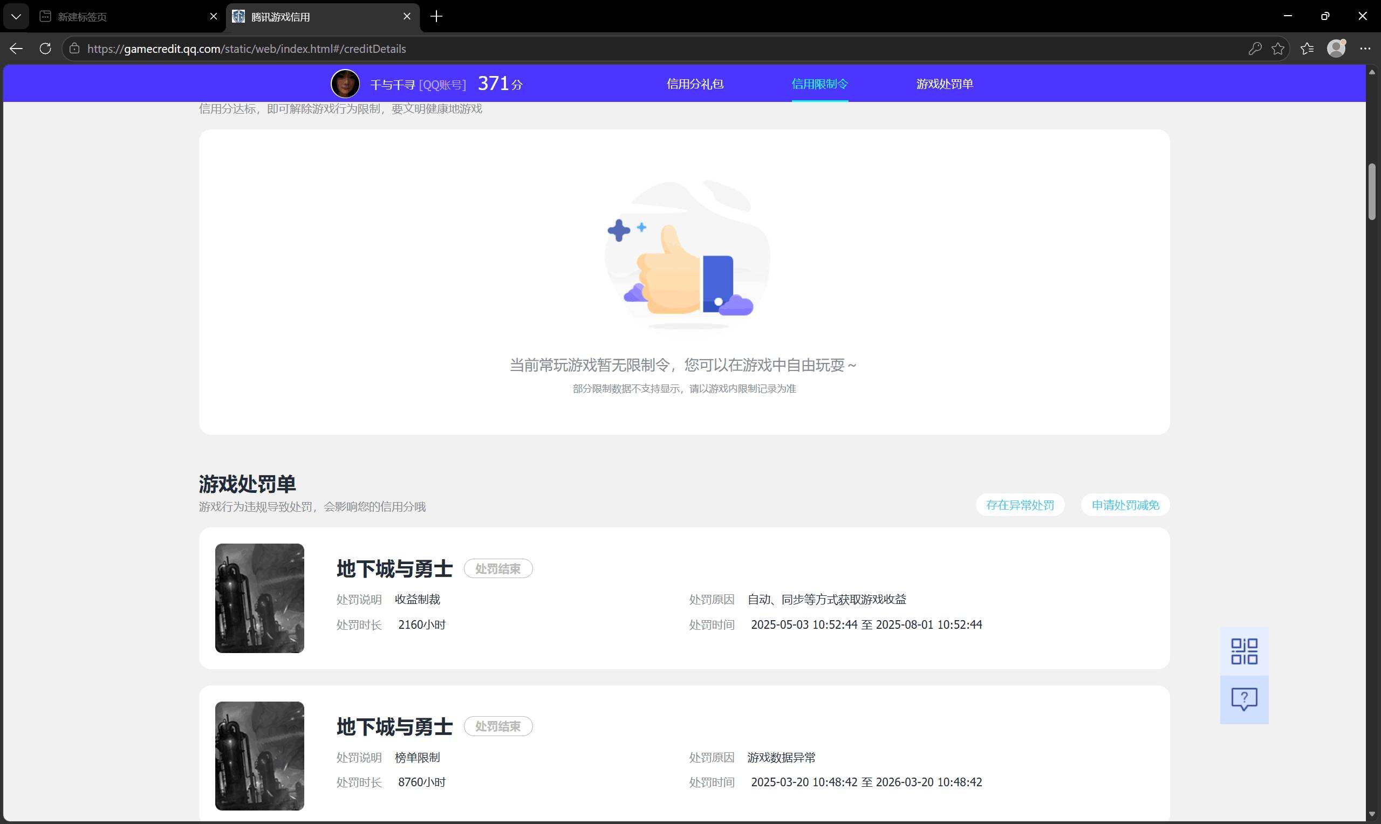The width and height of the screenshot is (1381, 824).
Task: Open the help question bubble icon
Action: point(1244,699)
